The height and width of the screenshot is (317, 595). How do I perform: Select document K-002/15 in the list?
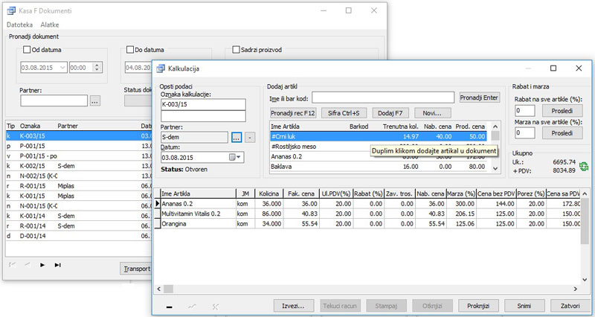pyautogui.click(x=79, y=166)
